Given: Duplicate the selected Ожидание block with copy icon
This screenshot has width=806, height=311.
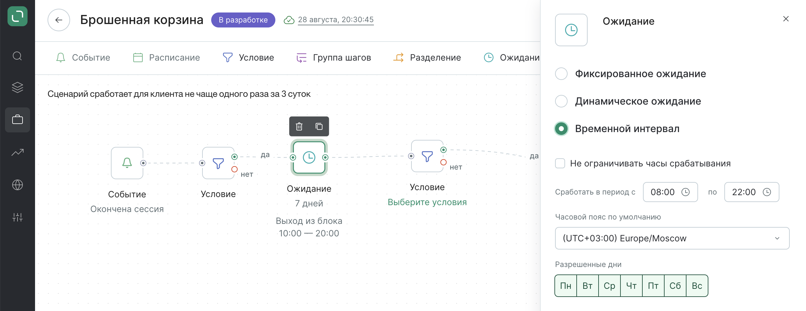Looking at the screenshot, I should 319,126.
